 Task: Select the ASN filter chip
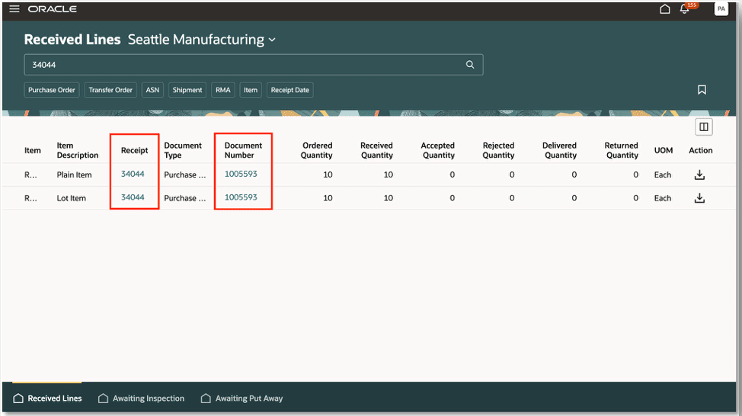click(151, 90)
